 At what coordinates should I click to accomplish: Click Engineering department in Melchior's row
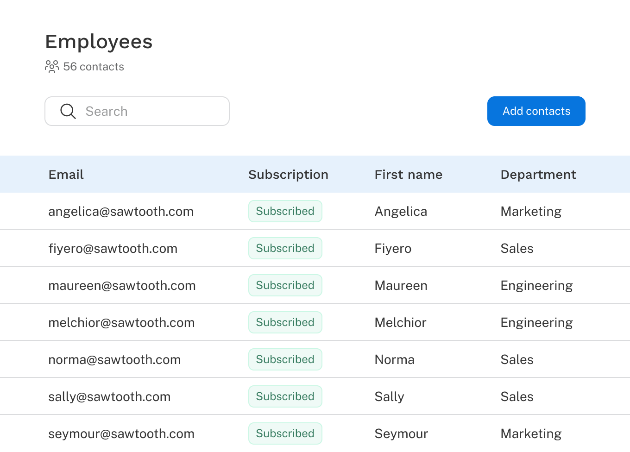click(537, 323)
